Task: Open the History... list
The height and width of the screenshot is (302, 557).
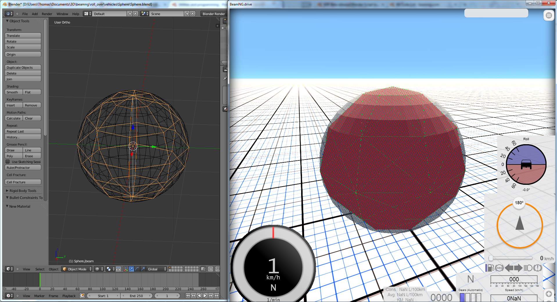Action: point(23,137)
